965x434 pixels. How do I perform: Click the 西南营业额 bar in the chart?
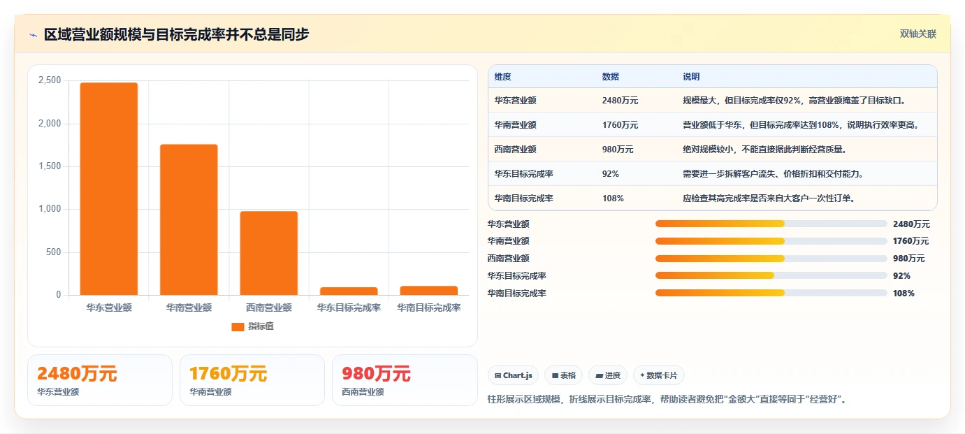click(268, 253)
